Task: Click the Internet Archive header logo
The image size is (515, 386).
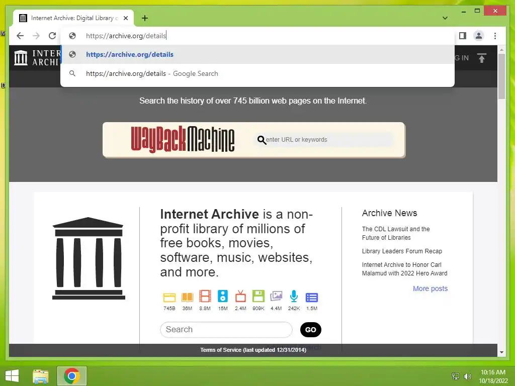Action: (37, 58)
